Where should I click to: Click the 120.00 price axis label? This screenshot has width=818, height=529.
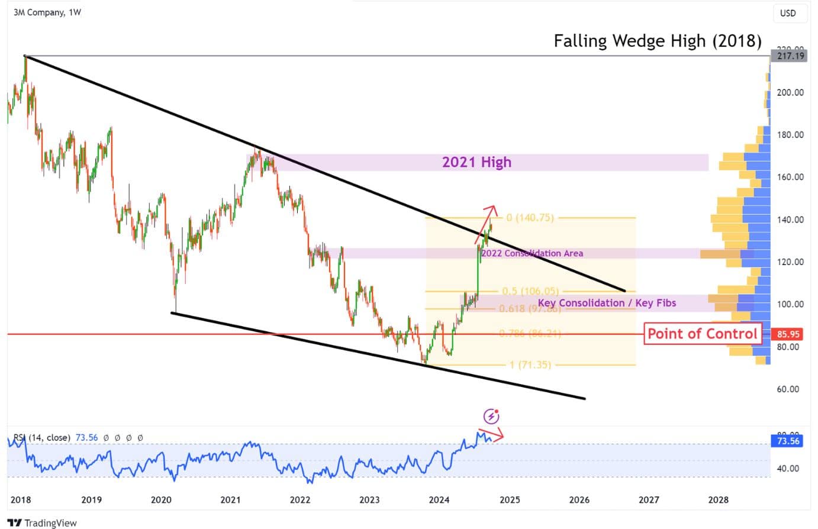point(790,262)
